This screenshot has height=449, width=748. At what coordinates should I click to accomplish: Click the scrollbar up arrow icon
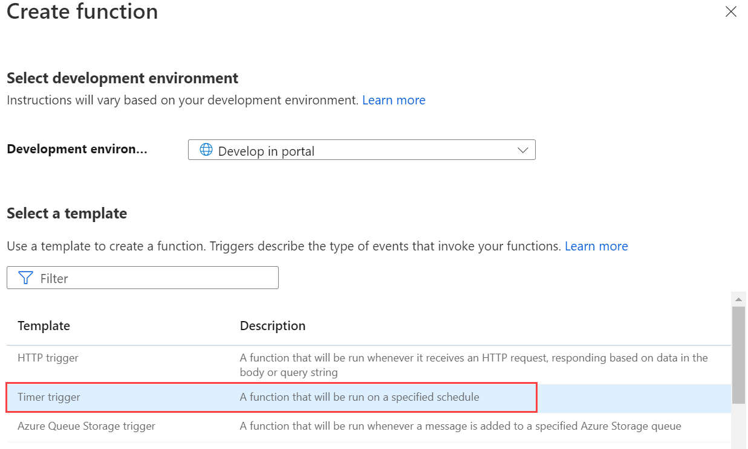click(738, 299)
